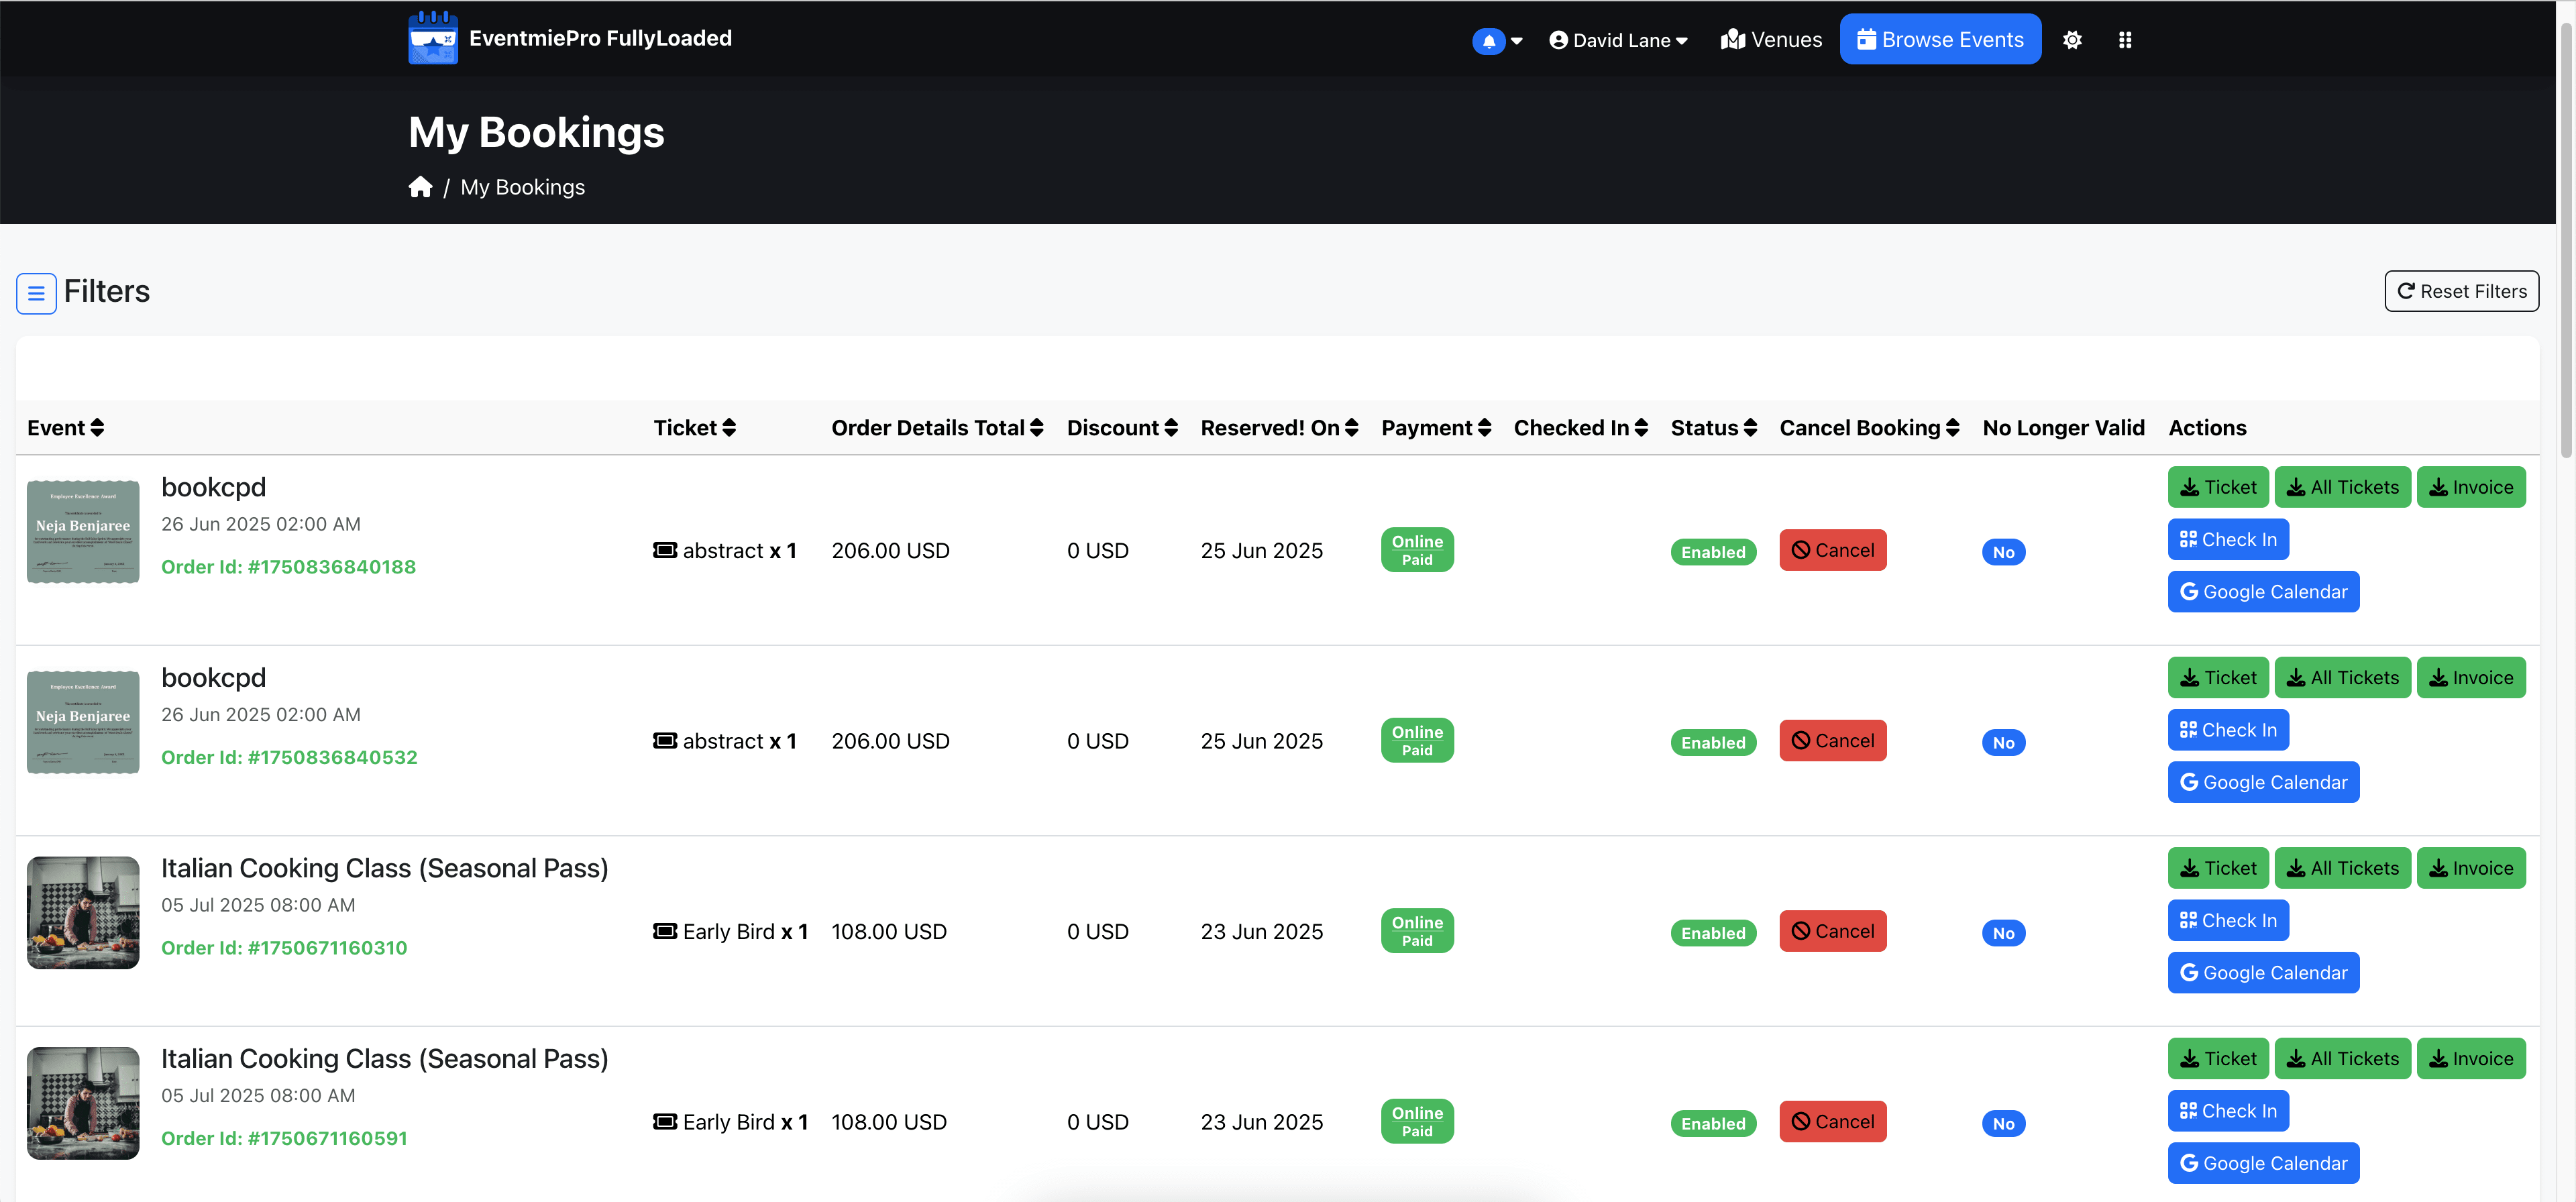Check In to second bookcpd booking
The height and width of the screenshot is (1202, 2576).
point(2227,730)
